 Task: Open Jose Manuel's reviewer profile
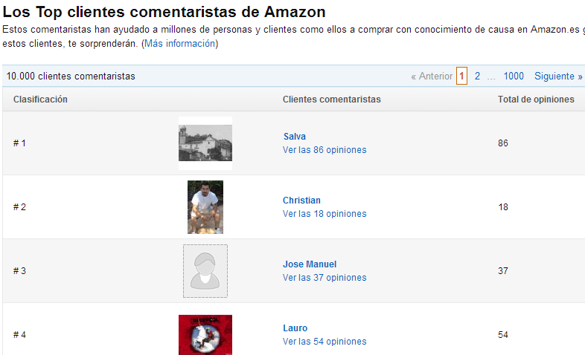[310, 264]
